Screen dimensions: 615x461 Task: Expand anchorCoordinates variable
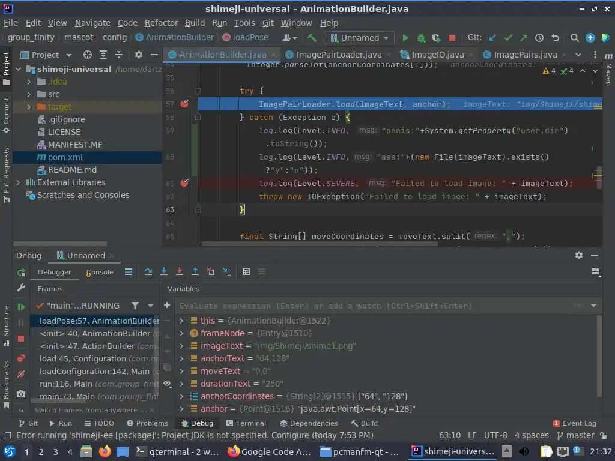pyautogui.click(x=181, y=396)
